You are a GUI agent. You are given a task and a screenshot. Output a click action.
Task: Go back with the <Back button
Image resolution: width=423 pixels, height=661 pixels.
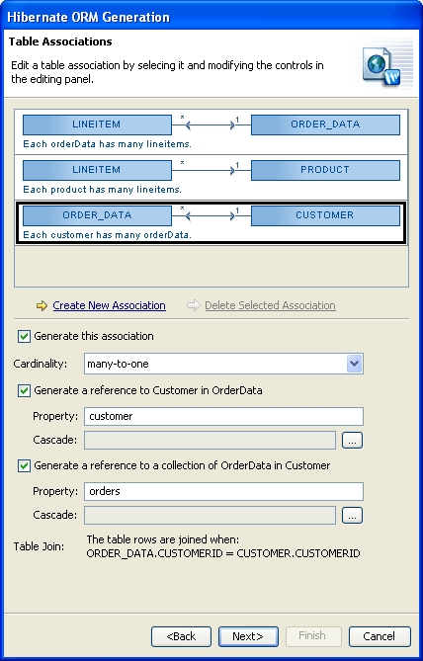181,636
